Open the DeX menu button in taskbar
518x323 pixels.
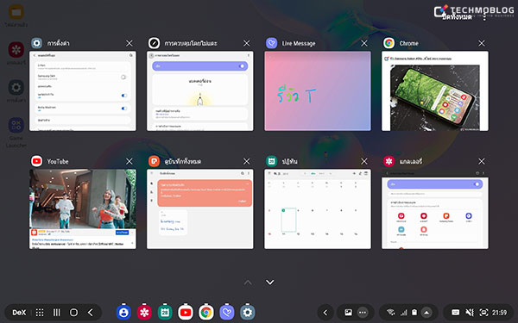(x=19, y=313)
